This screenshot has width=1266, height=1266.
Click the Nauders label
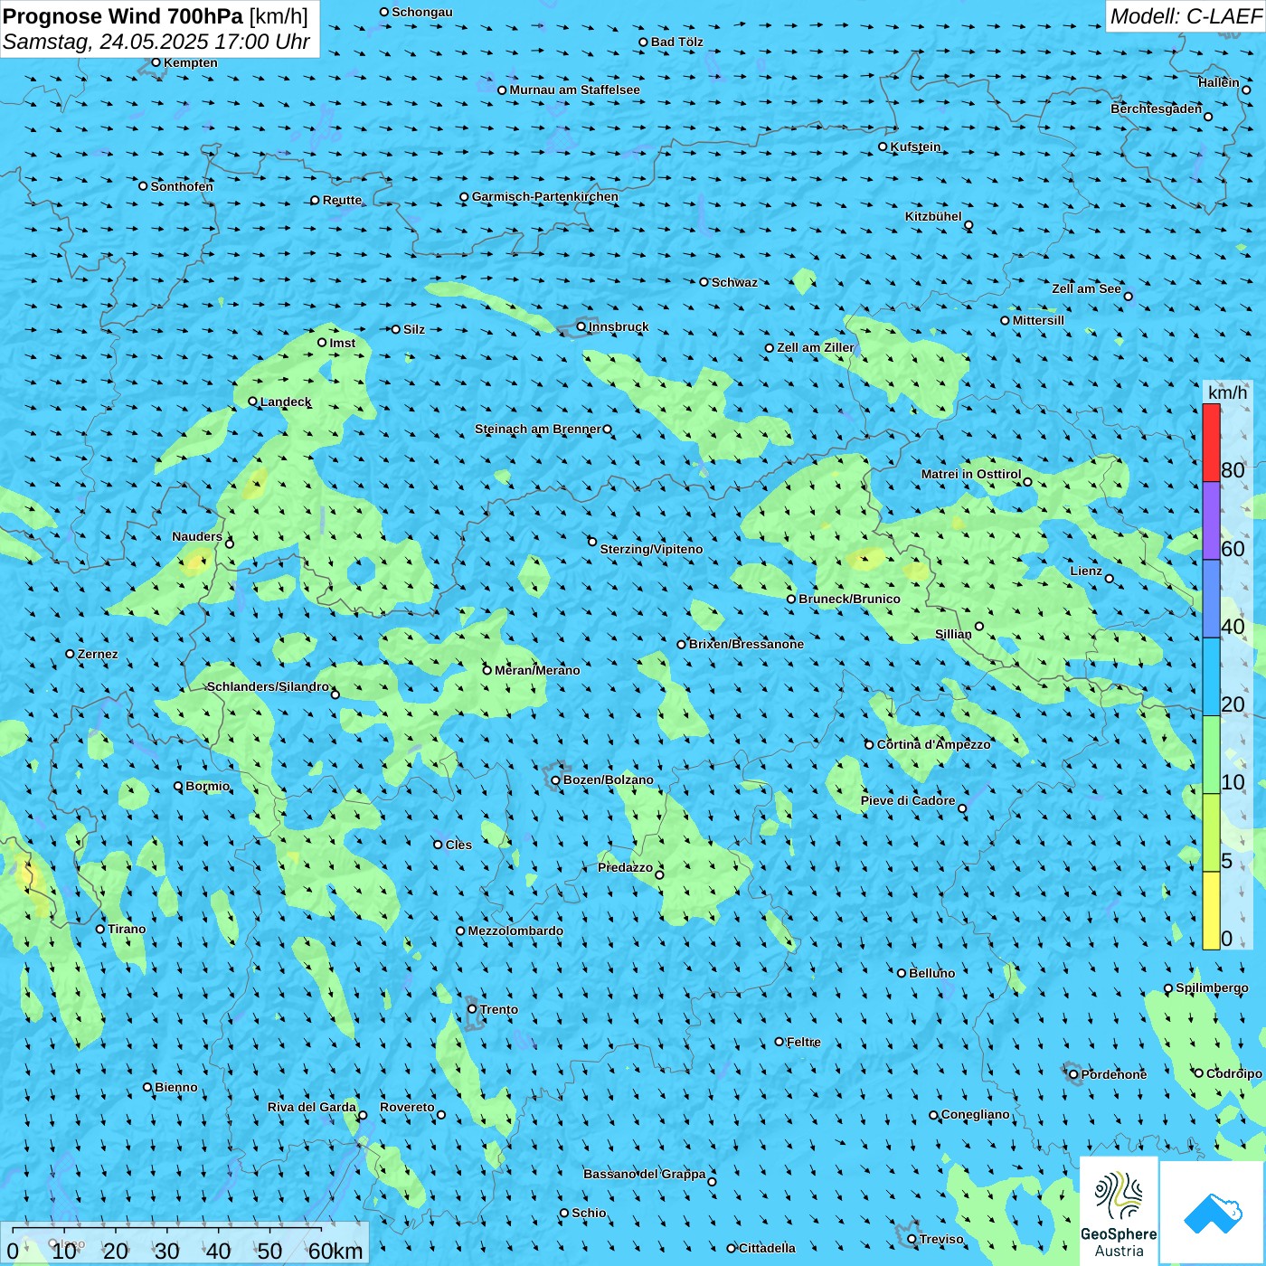pyautogui.click(x=197, y=536)
